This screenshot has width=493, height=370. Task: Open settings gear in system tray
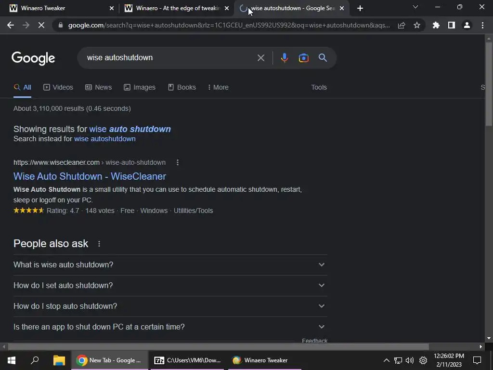pyautogui.click(x=423, y=360)
